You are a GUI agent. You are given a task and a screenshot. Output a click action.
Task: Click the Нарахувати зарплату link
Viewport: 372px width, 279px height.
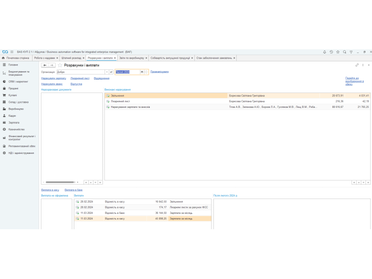pos(53,78)
